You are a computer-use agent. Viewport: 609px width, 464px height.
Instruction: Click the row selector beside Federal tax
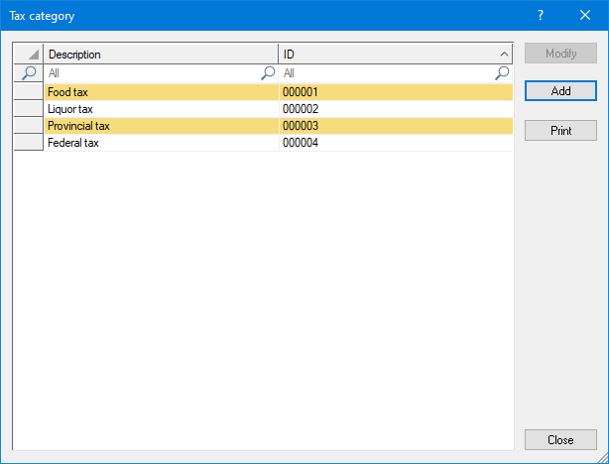click(29, 143)
